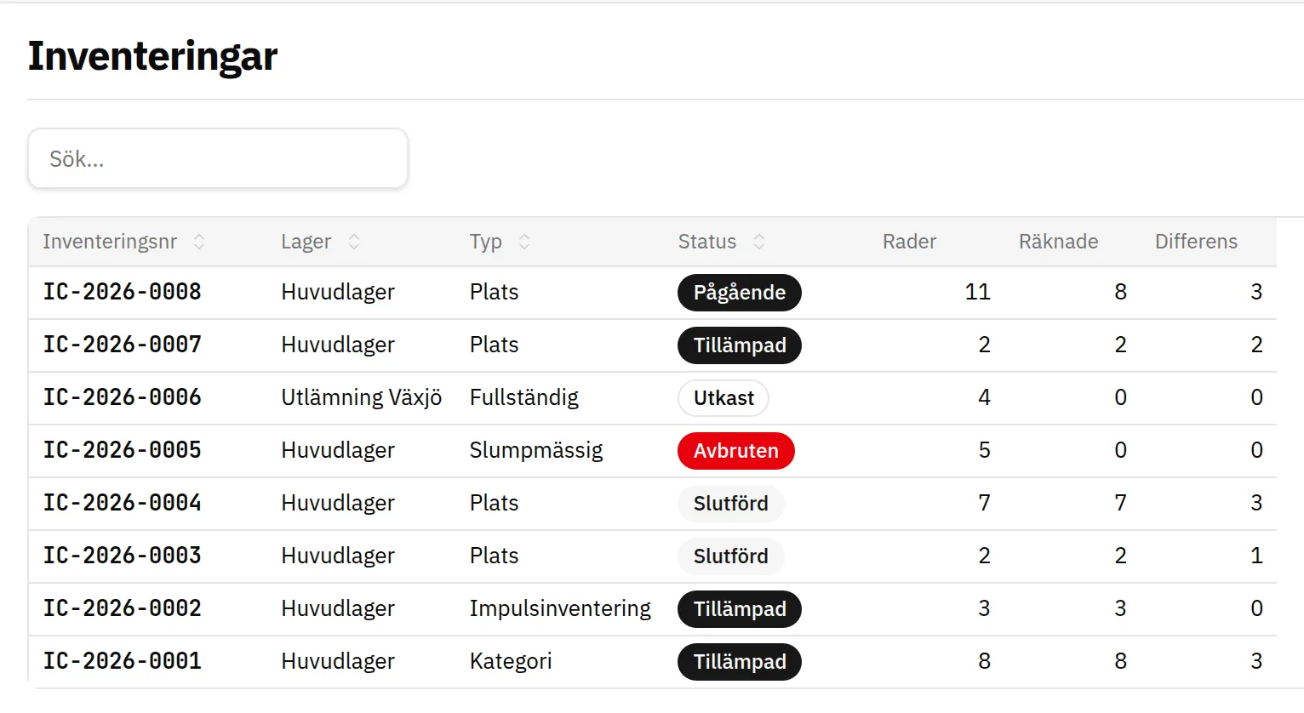
Task: Select Slutförd badge on IC-2026-0004 row
Action: coord(730,504)
